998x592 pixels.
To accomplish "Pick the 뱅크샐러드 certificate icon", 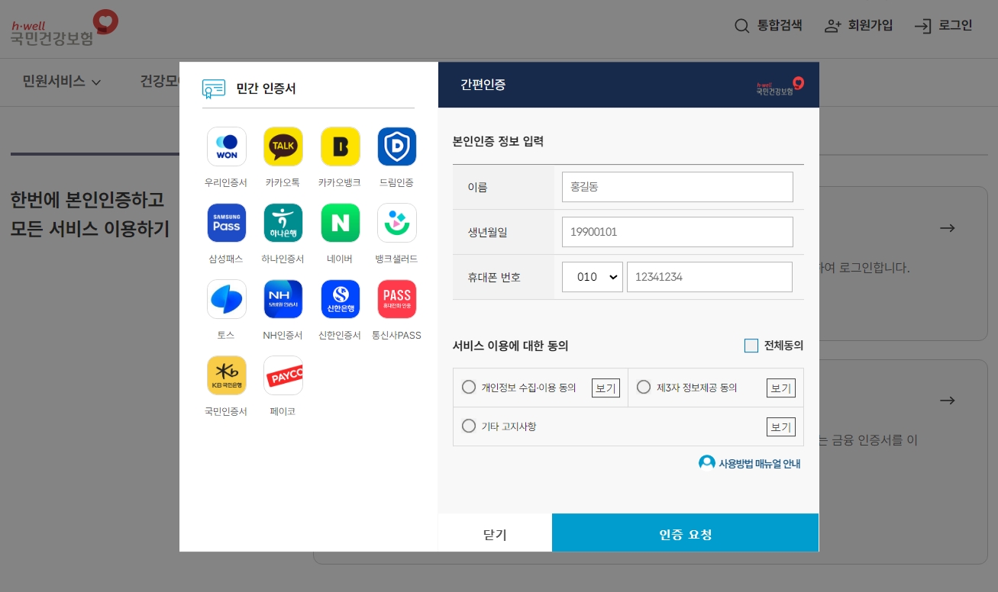I will (397, 223).
